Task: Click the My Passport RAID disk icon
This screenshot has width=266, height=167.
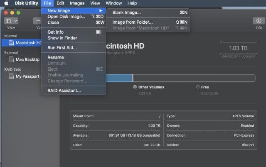Action: click(11, 76)
